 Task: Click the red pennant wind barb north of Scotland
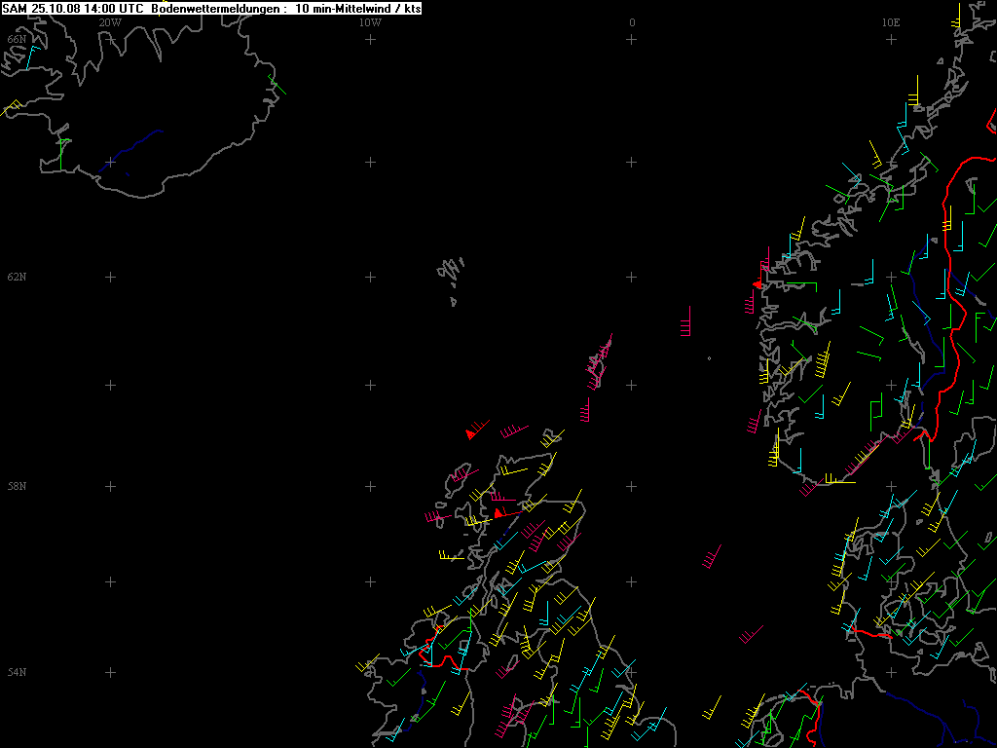point(477,430)
